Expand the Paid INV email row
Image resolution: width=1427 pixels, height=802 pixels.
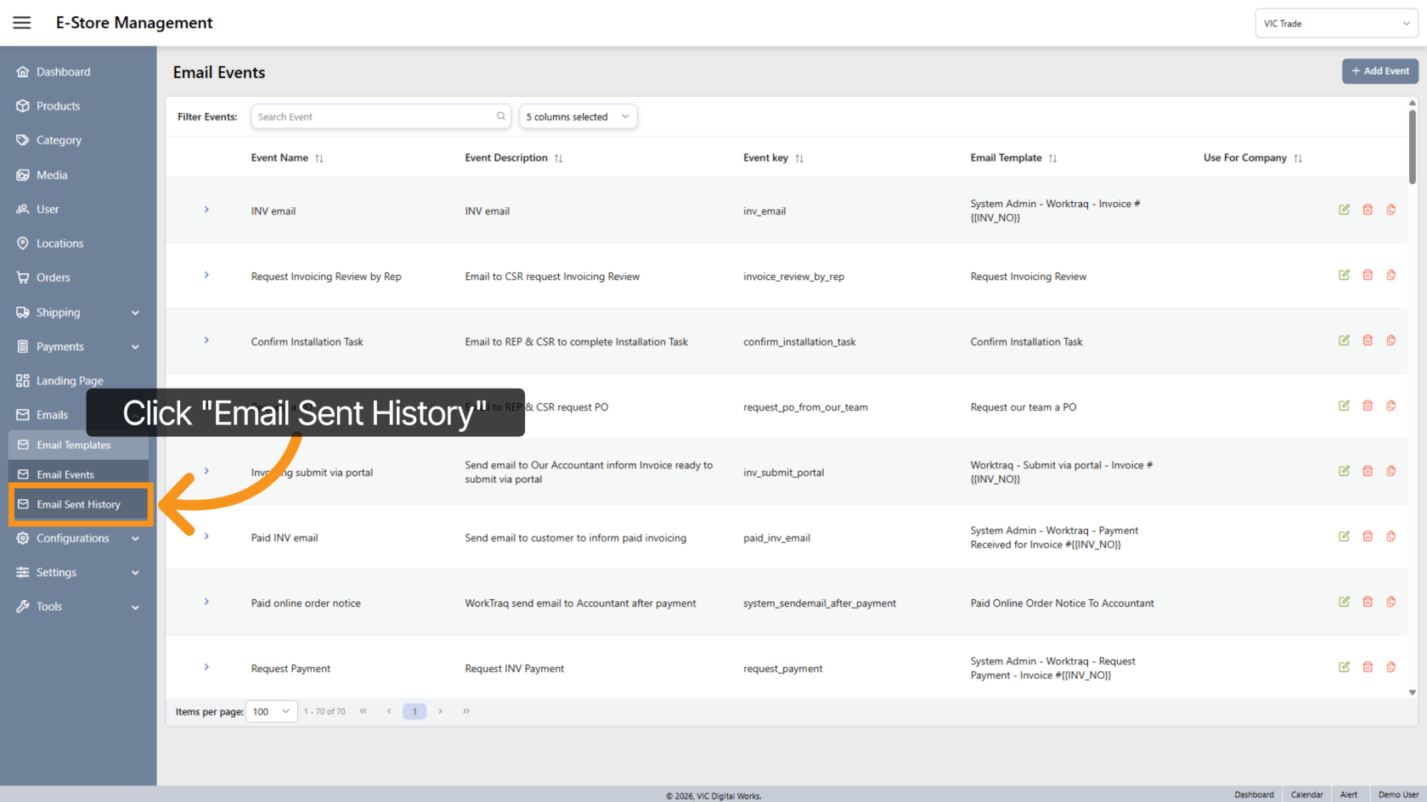206,536
